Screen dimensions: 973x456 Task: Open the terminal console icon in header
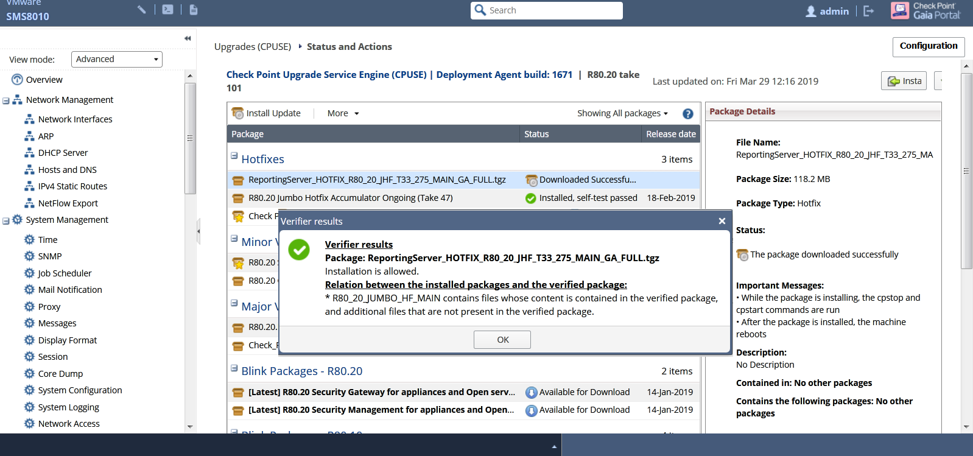click(x=167, y=10)
